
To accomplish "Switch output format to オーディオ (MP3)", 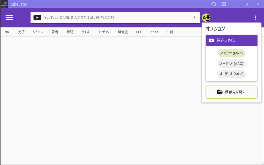I will [x=232, y=74].
